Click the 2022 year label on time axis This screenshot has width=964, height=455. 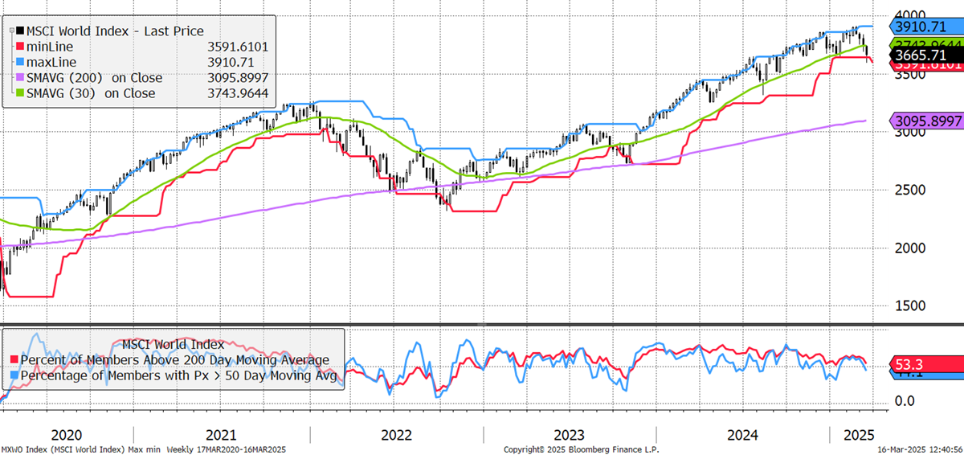tap(396, 435)
